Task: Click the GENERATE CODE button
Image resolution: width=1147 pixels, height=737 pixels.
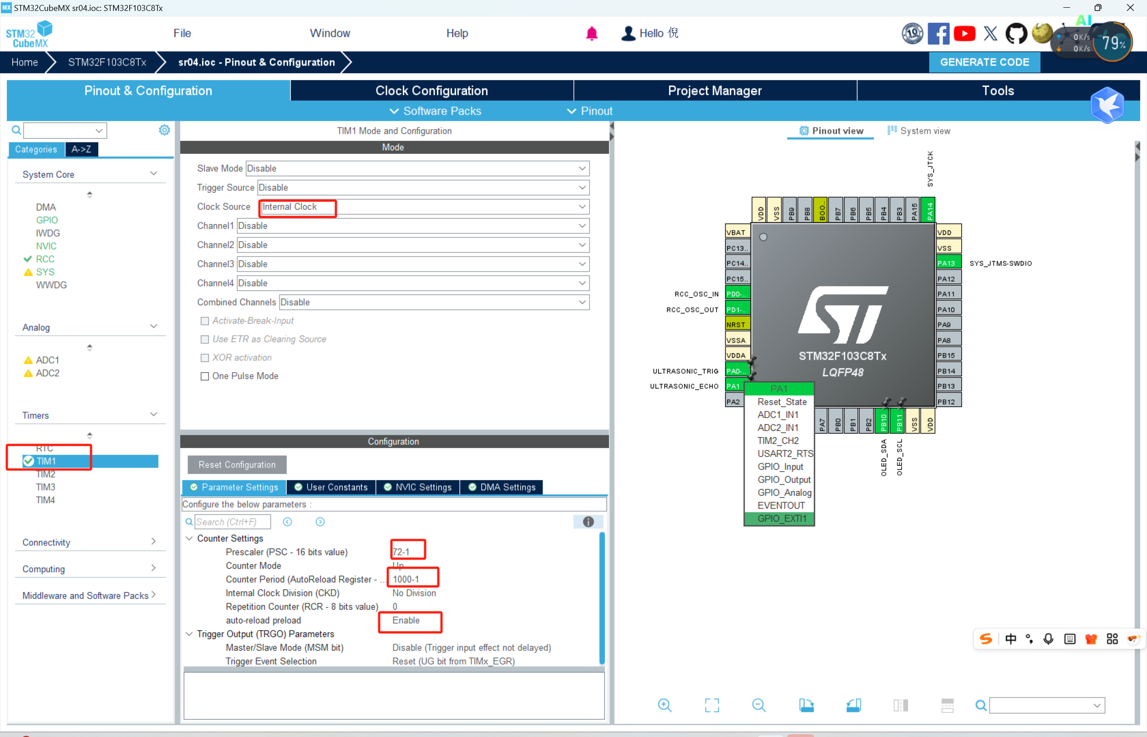Action: pyautogui.click(x=984, y=62)
